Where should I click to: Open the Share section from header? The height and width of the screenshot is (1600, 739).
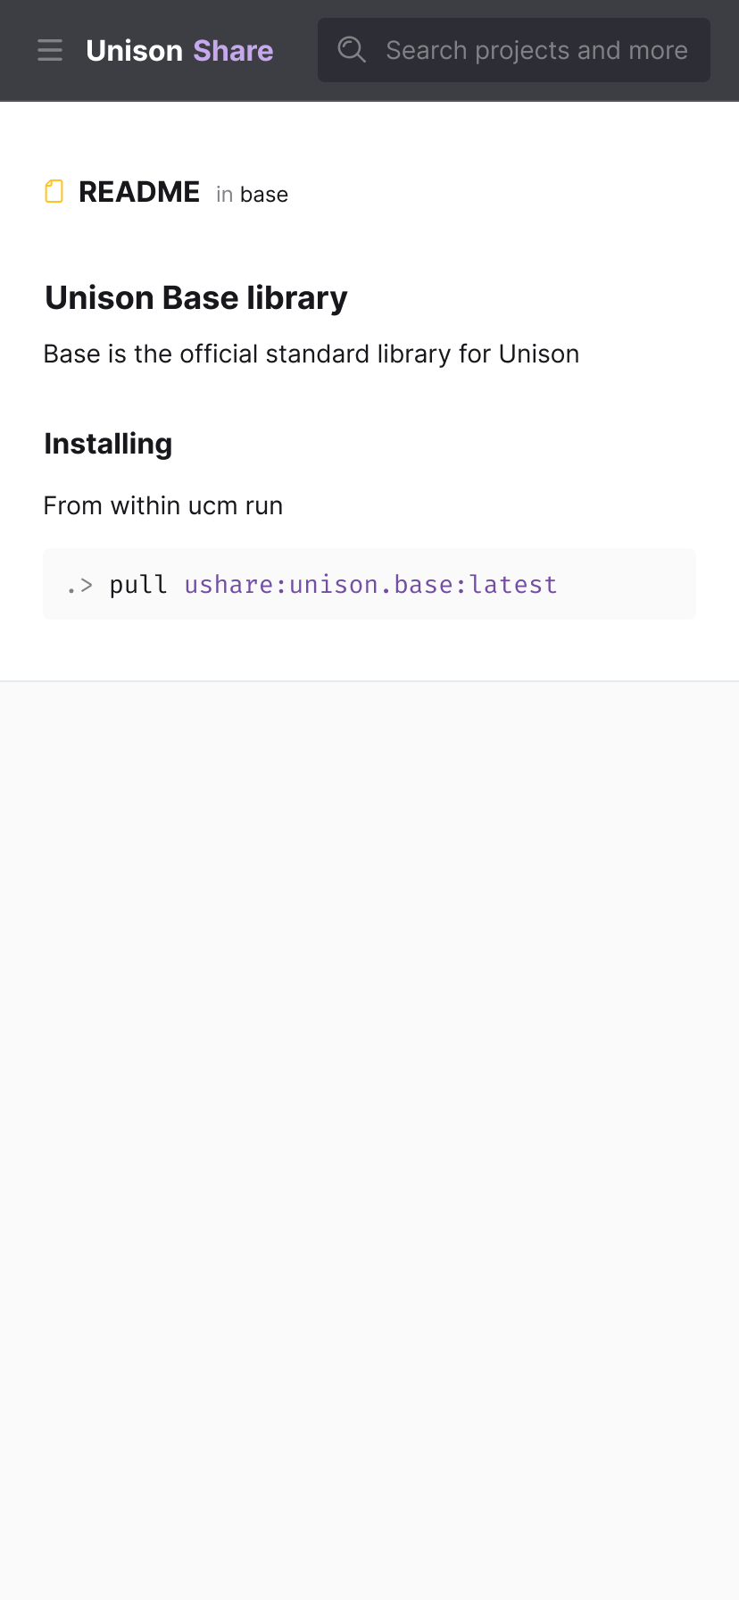[x=232, y=50]
